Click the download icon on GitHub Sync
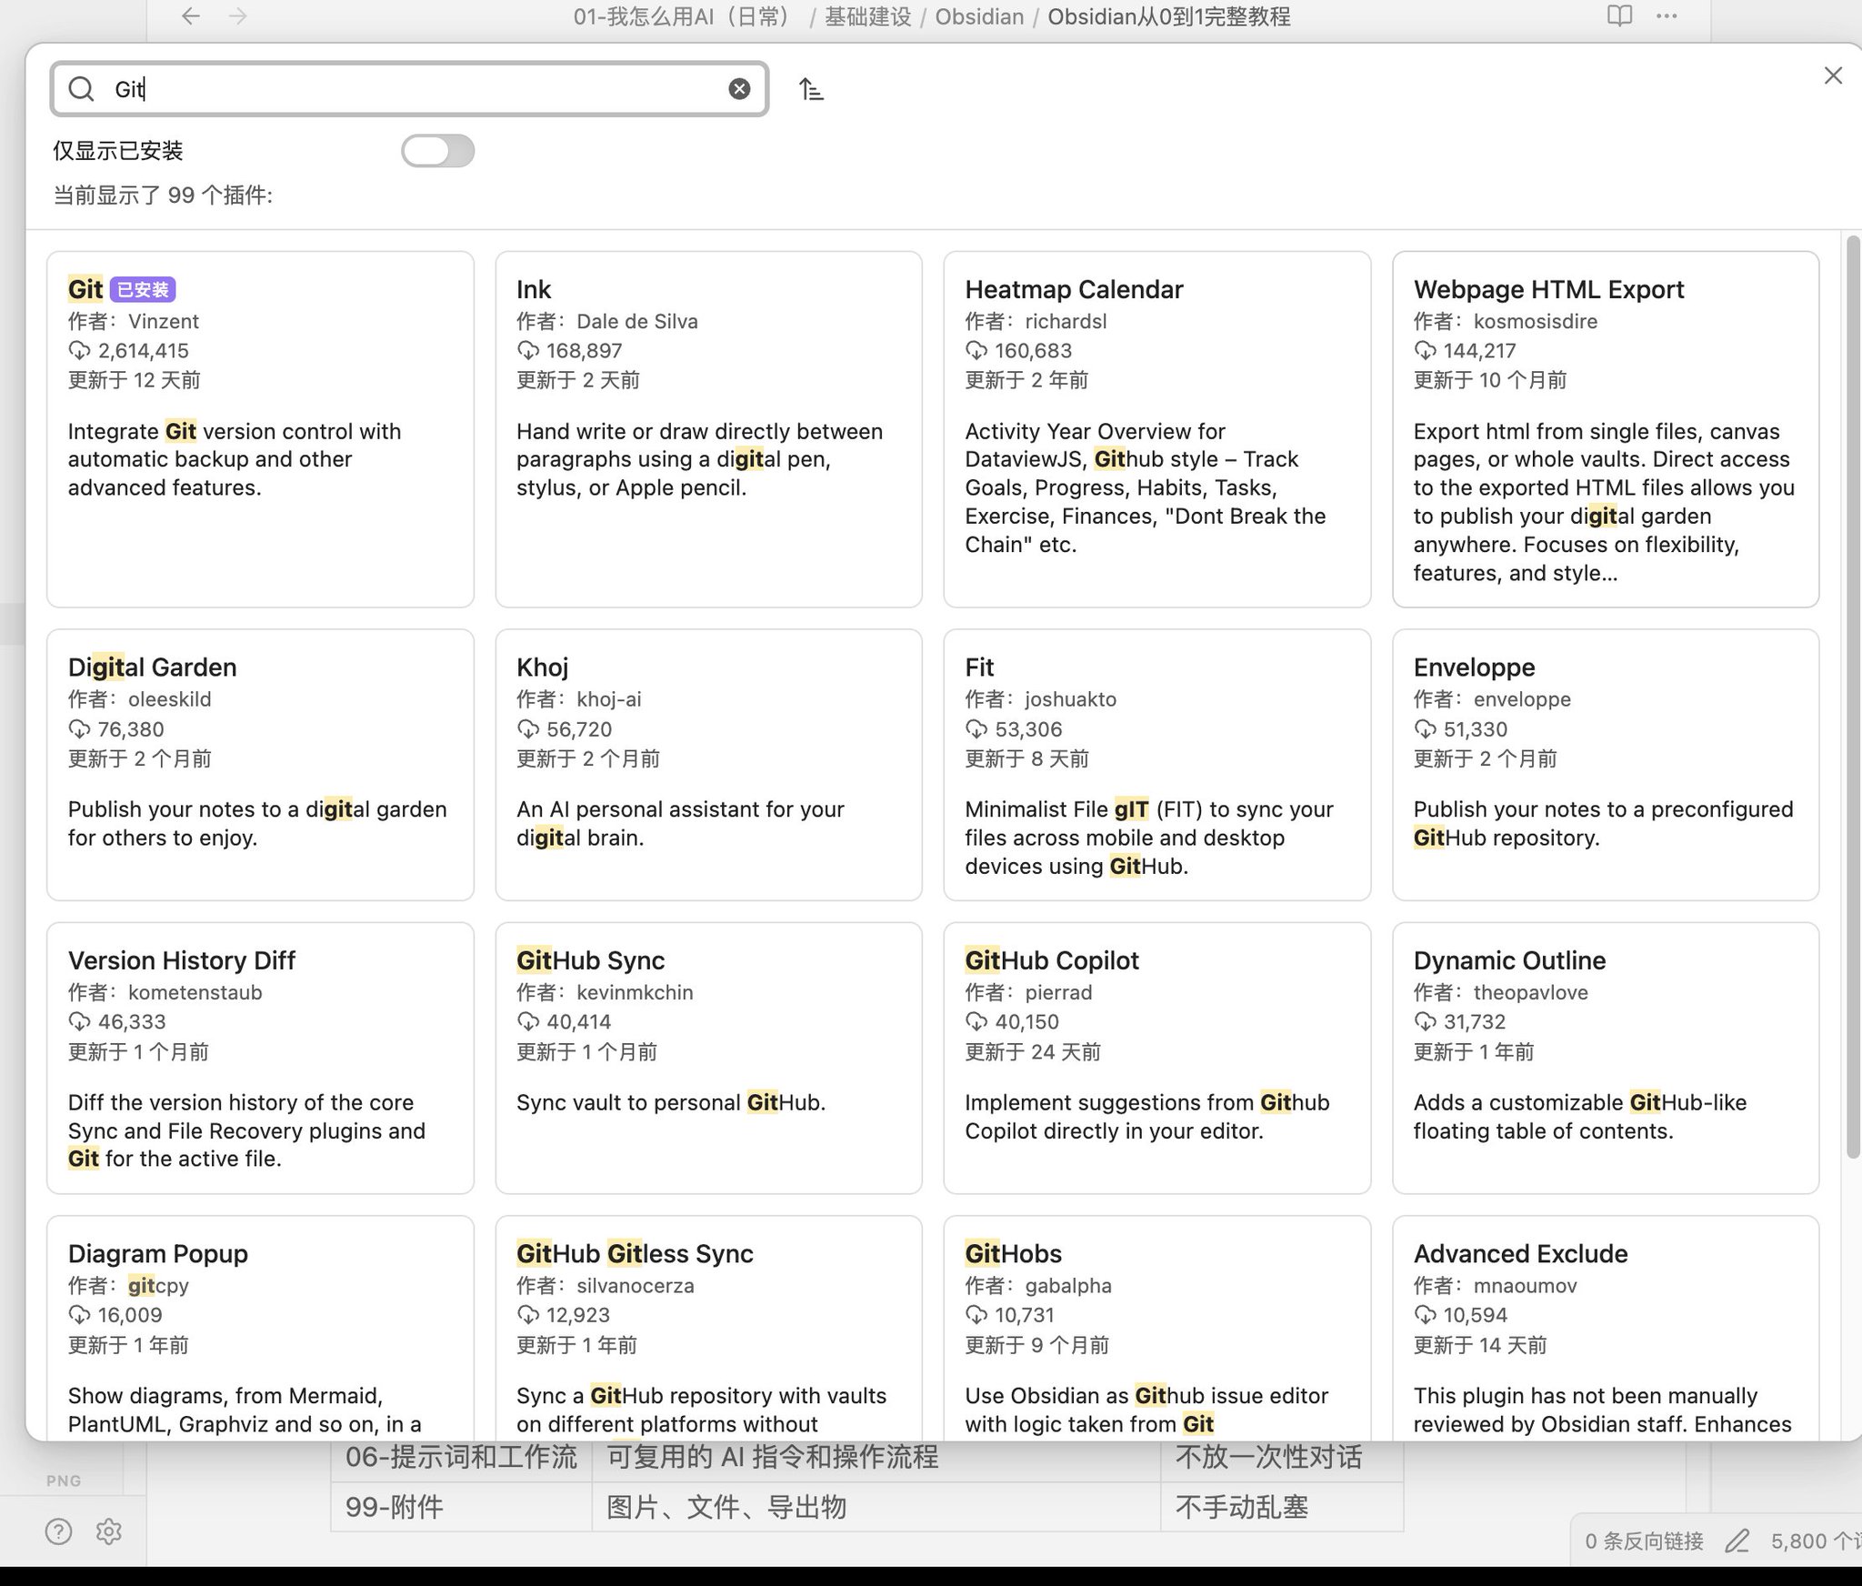This screenshot has width=1862, height=1586. [x=527, y=1022]
